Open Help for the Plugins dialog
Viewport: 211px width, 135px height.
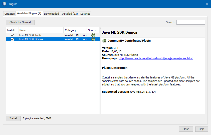pos(201,129)
